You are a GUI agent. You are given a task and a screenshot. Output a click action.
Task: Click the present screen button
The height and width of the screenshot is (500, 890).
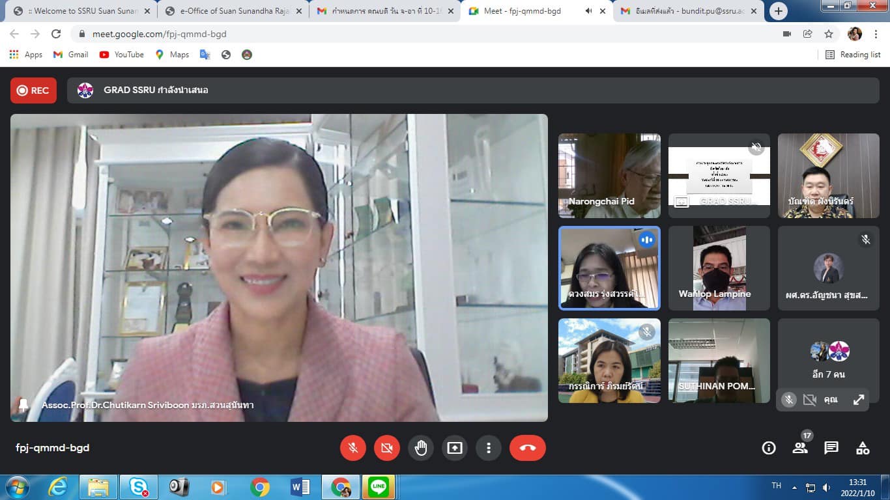454,448
